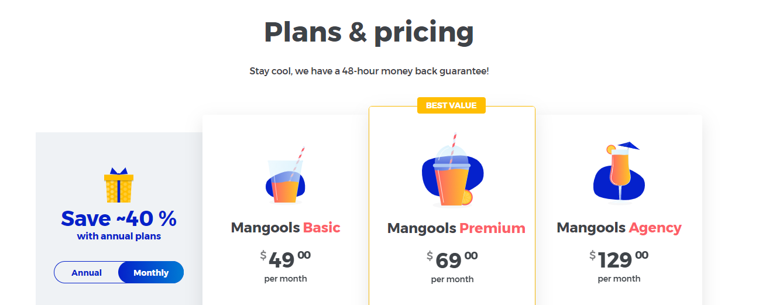Click the $129 per month price
Screen dimensions: 759x305
pos(619,266)
